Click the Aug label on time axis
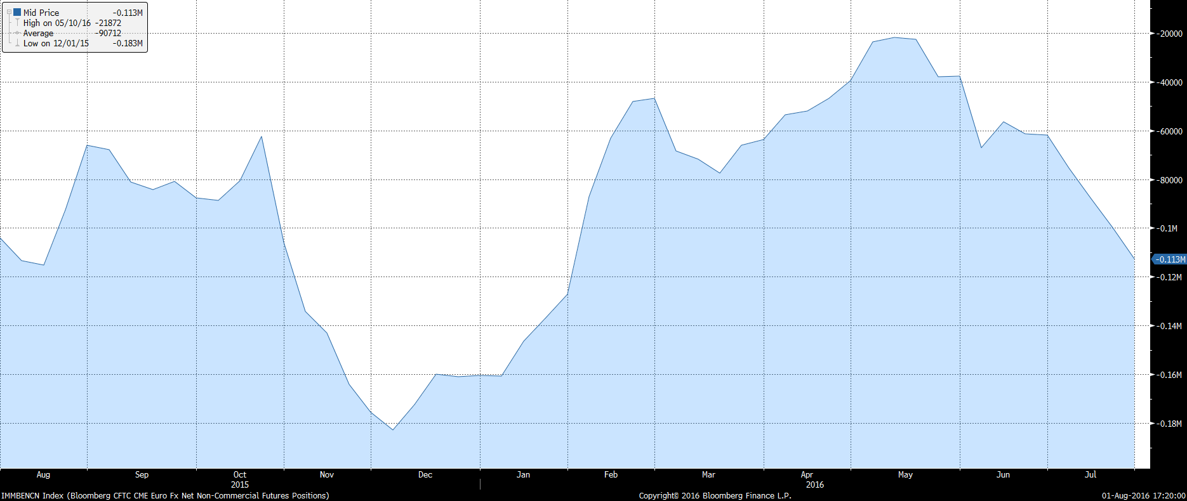Image resolution: width=1187 pixels, height=501 pixels. (x=43, y=474)
